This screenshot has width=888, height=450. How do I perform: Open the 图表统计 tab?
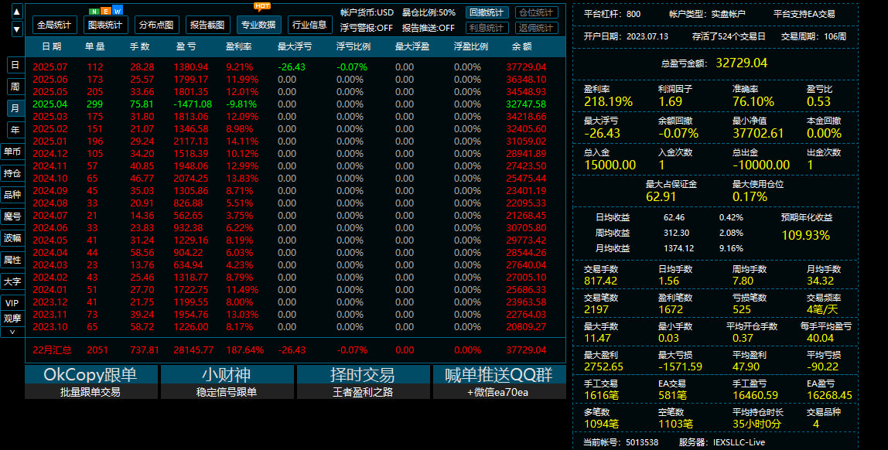click(x=105, y=25)
